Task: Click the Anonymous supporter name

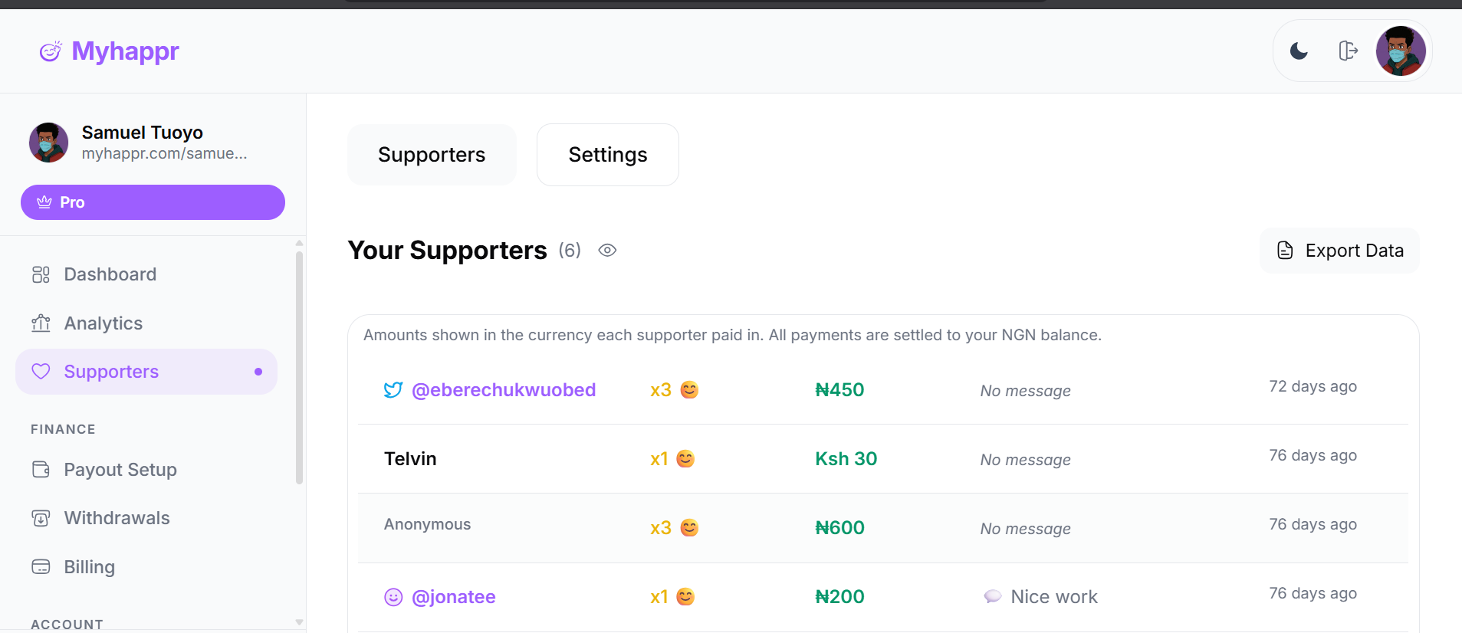Action: (427, 524)
